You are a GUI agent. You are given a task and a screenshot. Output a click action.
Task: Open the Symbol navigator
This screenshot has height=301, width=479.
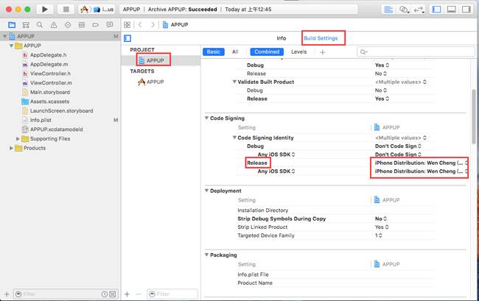pos(26,25)
